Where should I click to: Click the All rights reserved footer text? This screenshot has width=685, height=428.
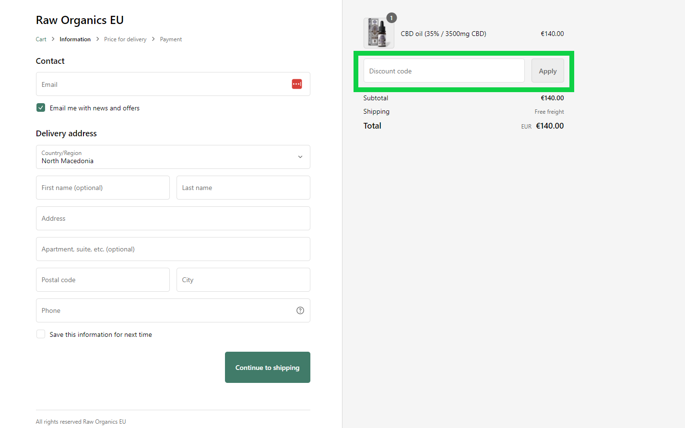pos(81,422)
